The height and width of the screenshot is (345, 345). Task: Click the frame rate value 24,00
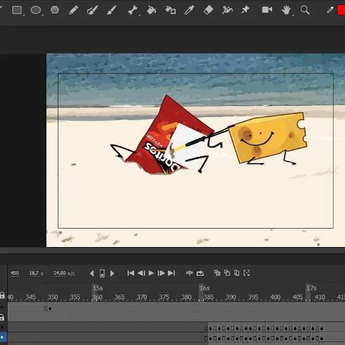click(59, 273)
